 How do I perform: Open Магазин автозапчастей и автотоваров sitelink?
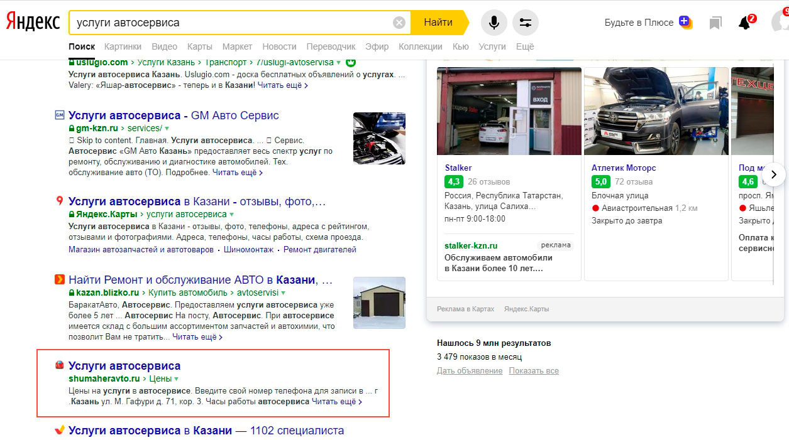[x=141, y=250]
